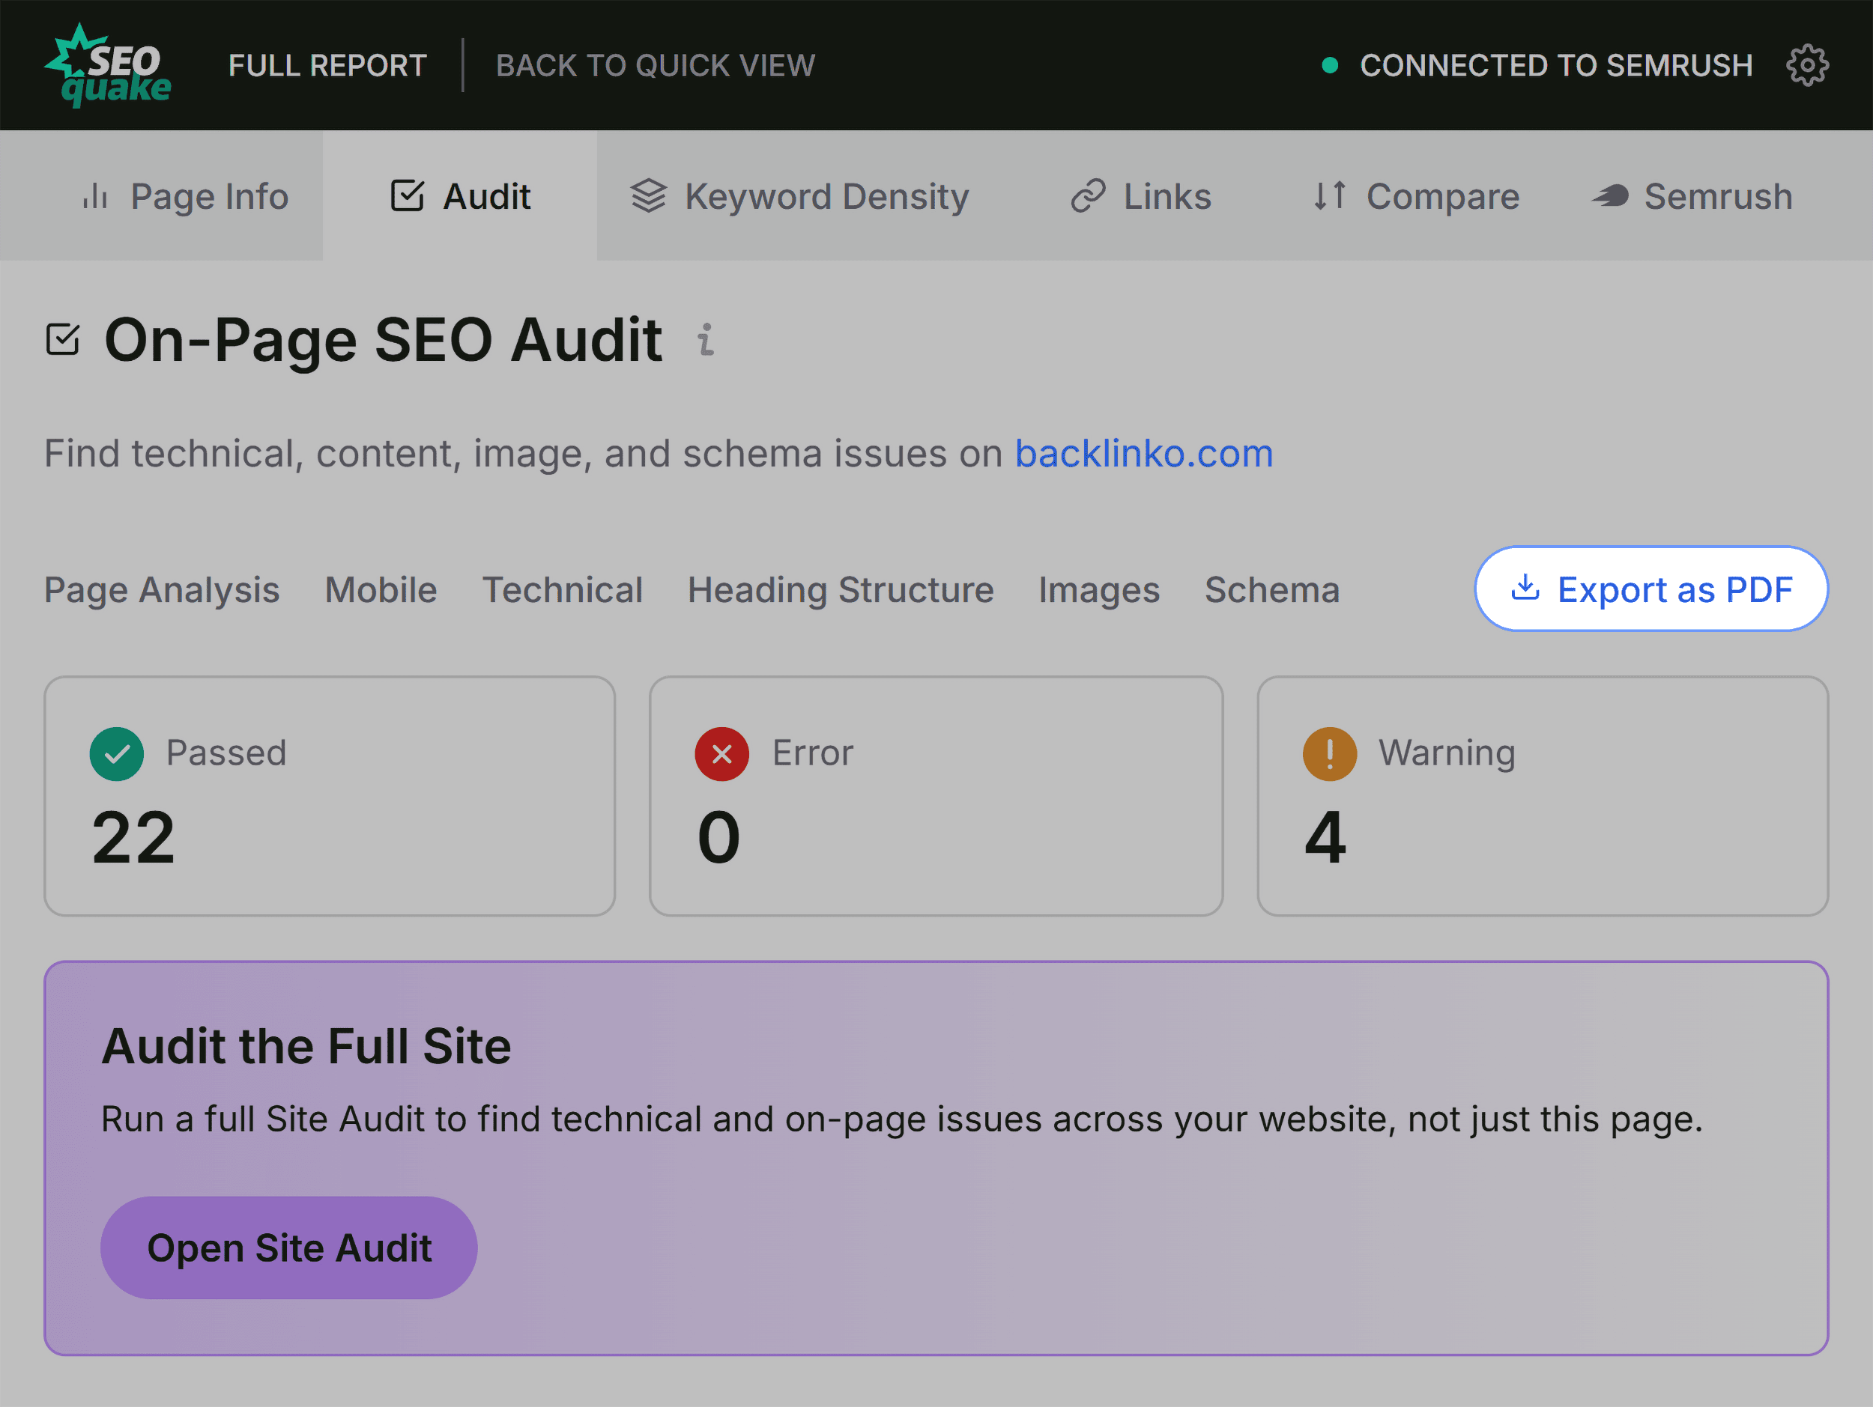Click the SEOquake logo
Screen dimensions: 1873x1407
(108, 65)
